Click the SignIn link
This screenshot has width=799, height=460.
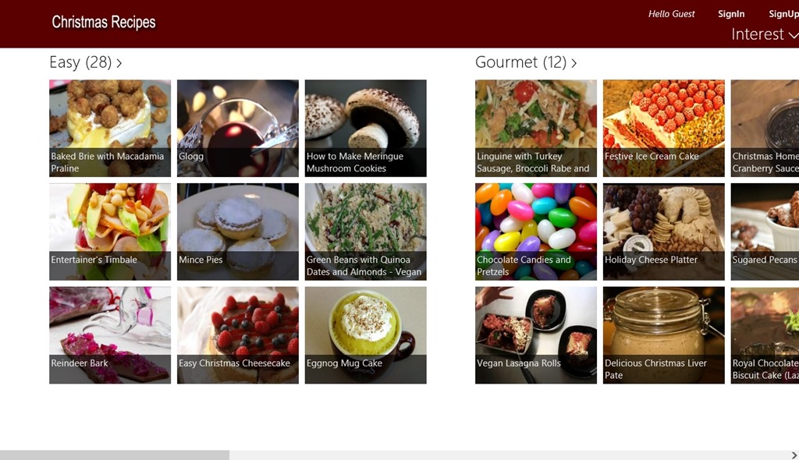pyautogui.click(x=731, y=14)
